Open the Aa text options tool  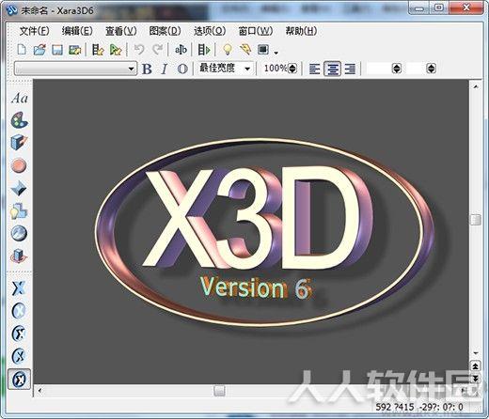click(x=19, y=98)
